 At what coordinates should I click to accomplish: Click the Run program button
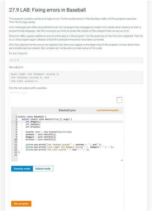tap(21, 204)
